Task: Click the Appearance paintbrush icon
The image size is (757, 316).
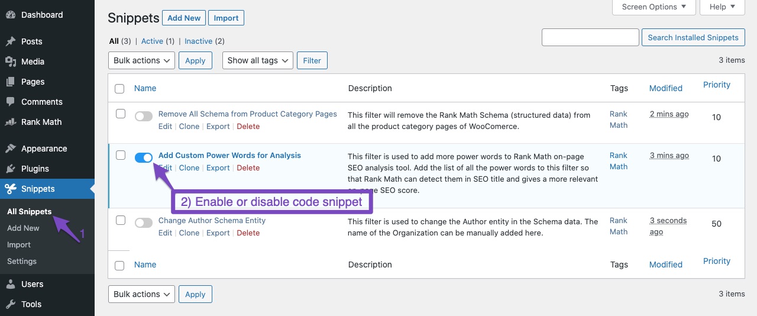Action: (11, 149)
